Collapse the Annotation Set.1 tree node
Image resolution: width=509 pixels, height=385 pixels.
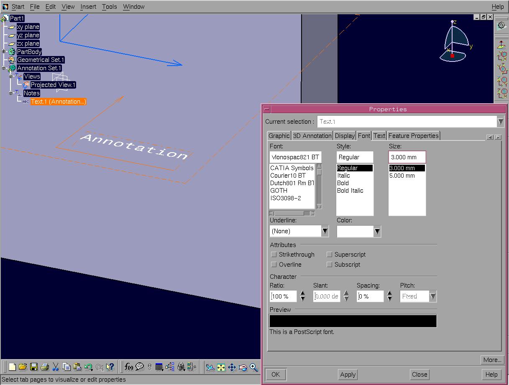(4, 68)
